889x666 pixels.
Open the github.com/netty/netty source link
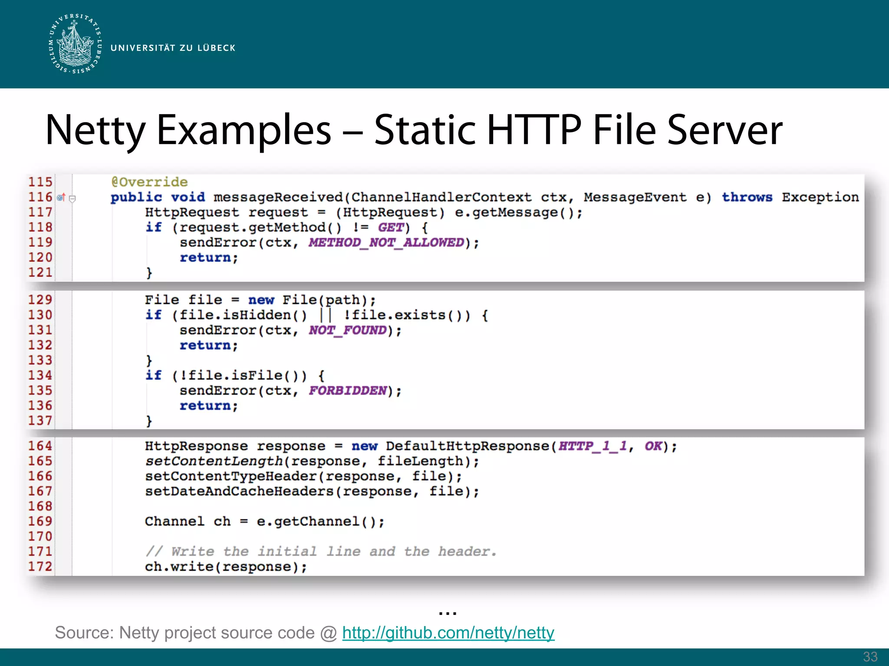point(448,633)
